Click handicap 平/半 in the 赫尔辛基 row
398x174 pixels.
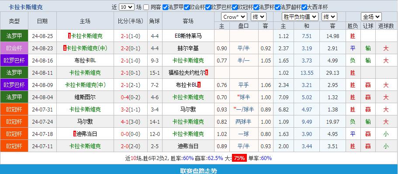pos(244,48)
